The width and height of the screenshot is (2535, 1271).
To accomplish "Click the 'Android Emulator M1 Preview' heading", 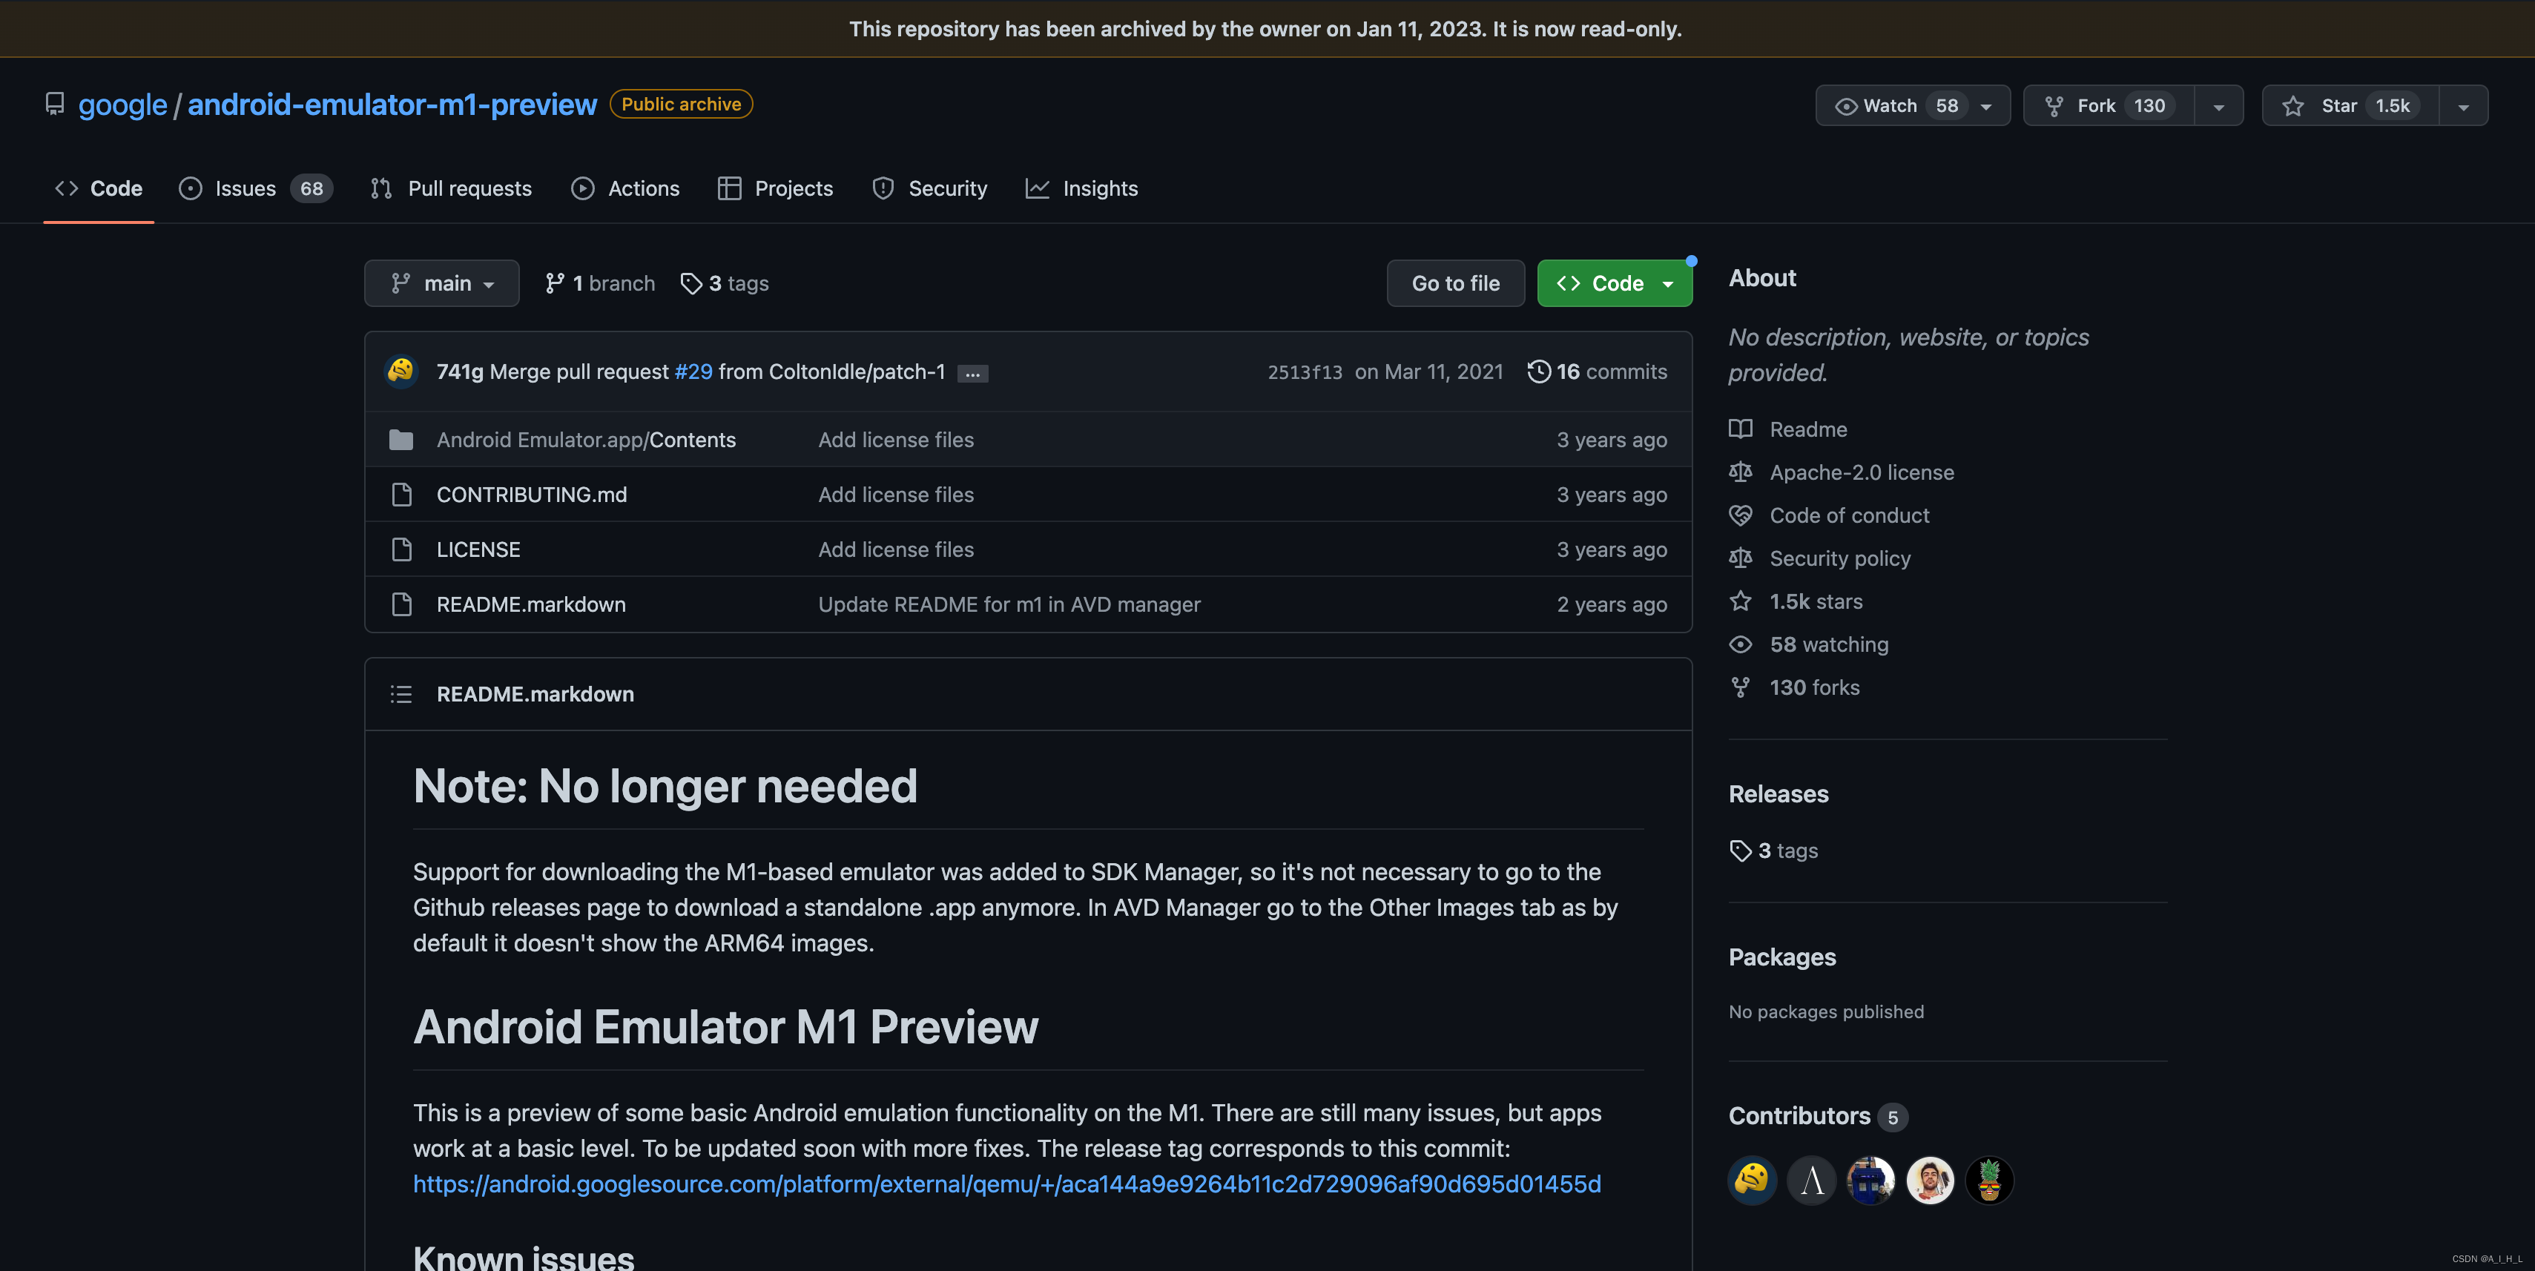I will point(725,1027).
